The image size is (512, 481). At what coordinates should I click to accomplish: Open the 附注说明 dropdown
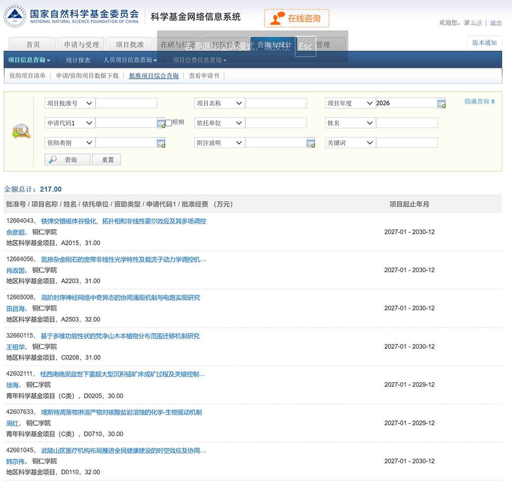tap(220, 143)
